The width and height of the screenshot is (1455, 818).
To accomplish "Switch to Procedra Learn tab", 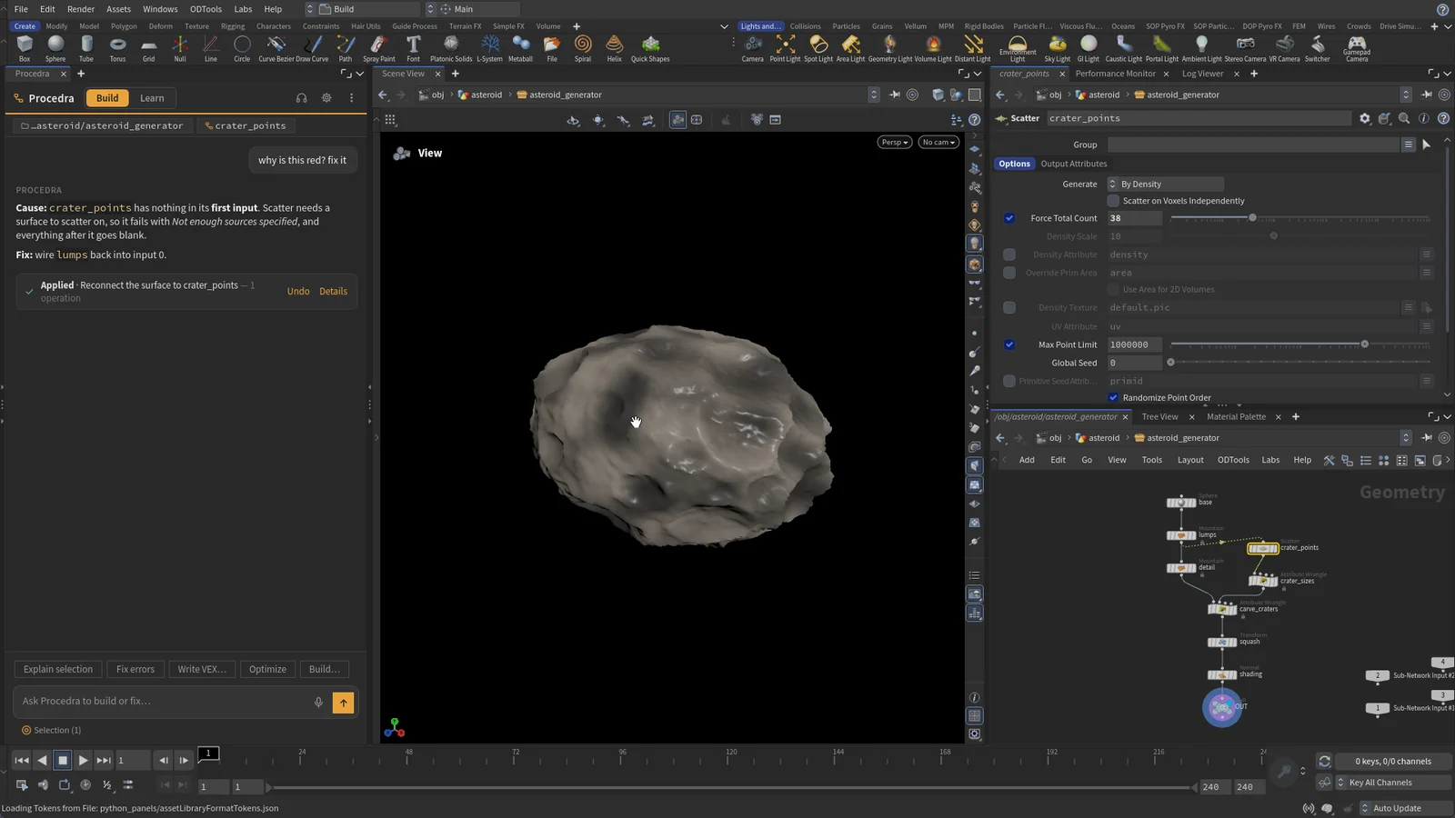I will [152, 98].
